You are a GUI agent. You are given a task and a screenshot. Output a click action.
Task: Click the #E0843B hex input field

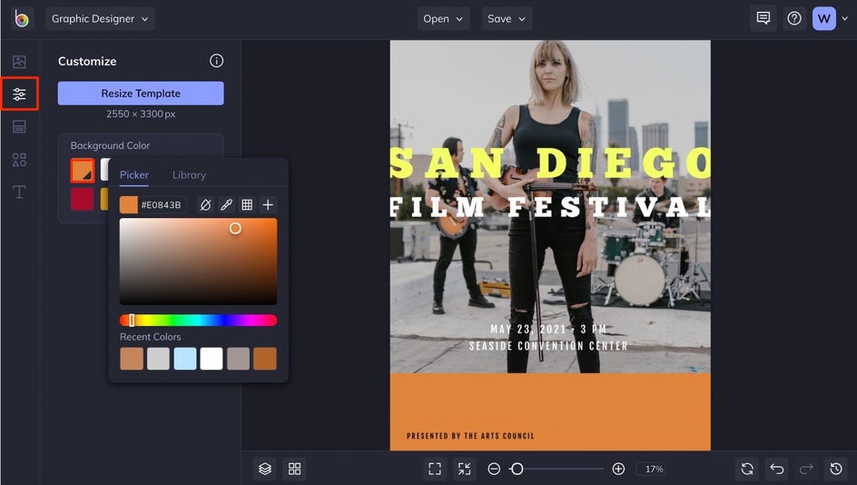pyautogui.click(x=163, y=205)
